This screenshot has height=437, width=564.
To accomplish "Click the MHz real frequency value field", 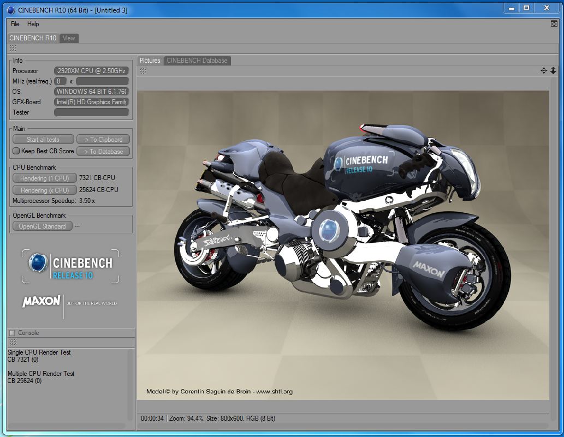I will click(102, 81).
